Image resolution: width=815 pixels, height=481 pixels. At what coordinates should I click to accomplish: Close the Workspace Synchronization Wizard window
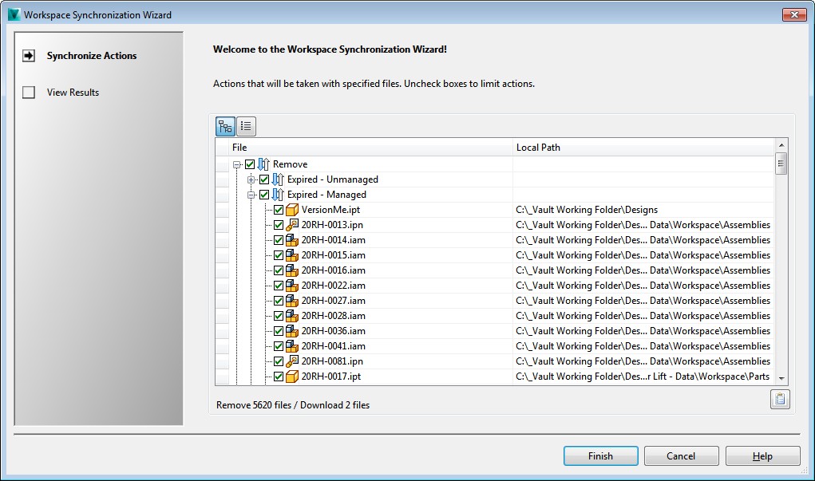point(794,14)
